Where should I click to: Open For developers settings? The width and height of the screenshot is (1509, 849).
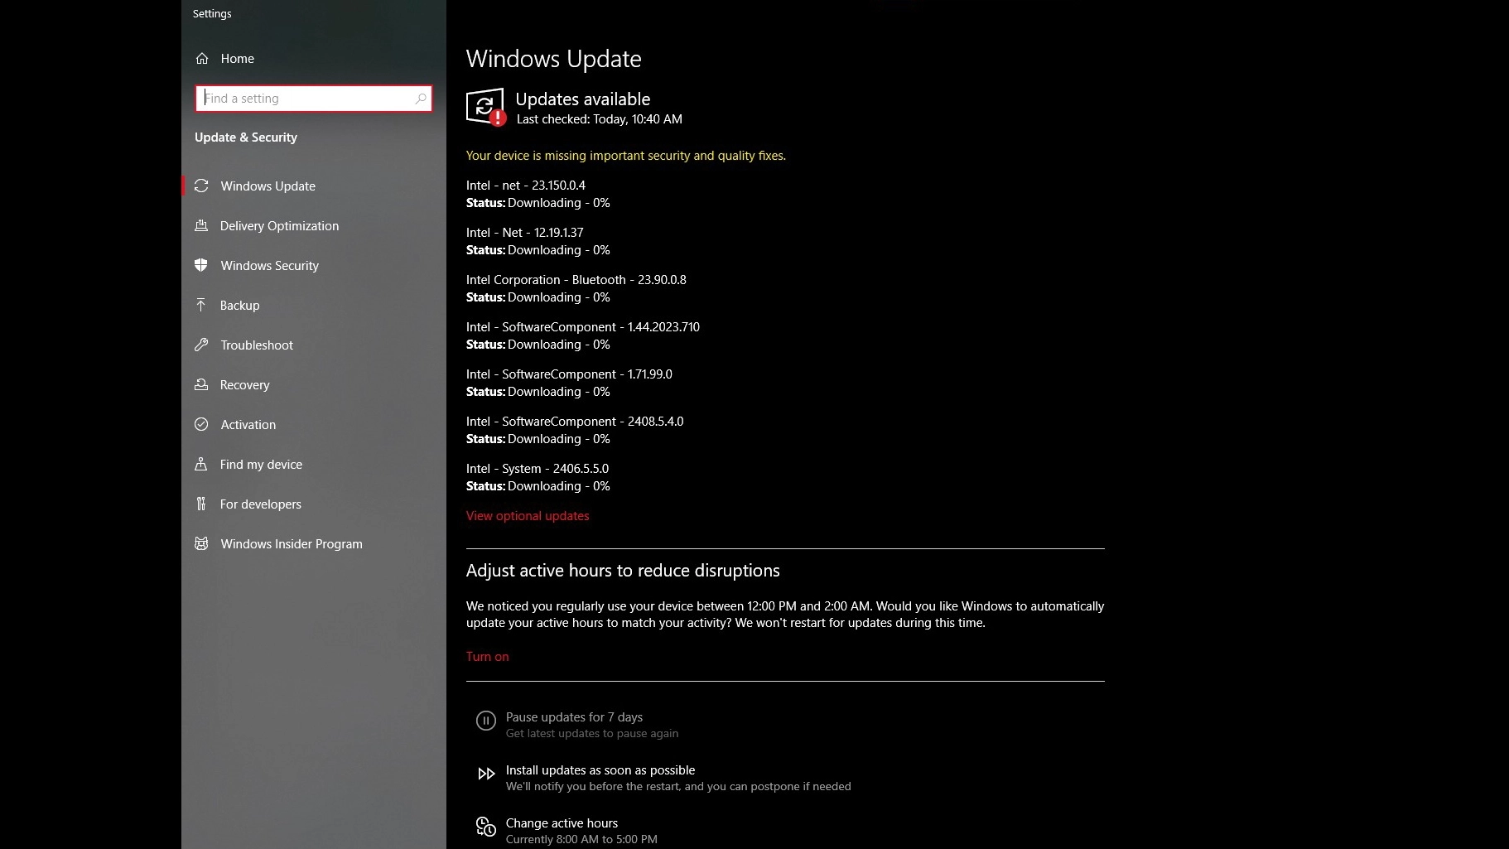coord(313,504)
